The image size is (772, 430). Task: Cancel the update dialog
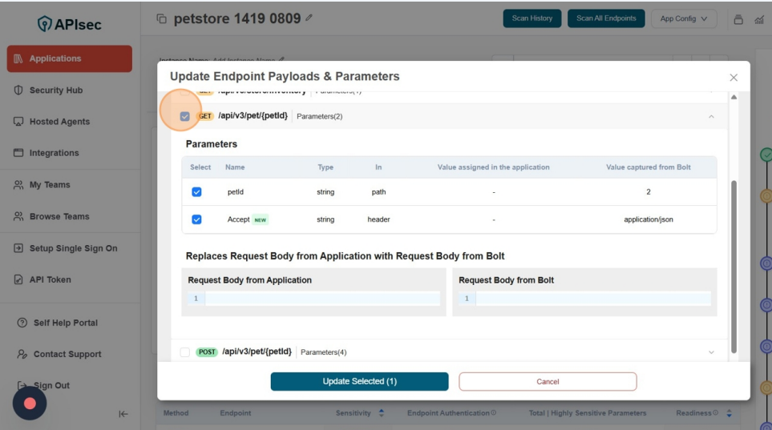coord(548,382)
